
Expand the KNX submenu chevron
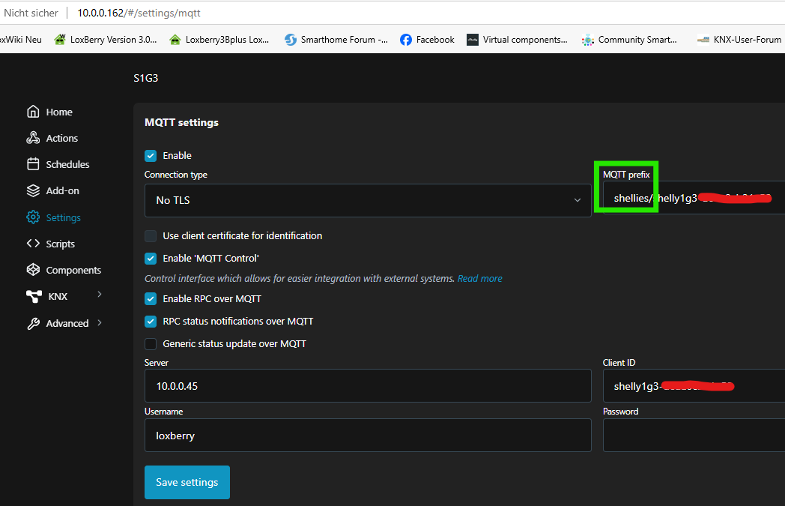click(100, 295)
